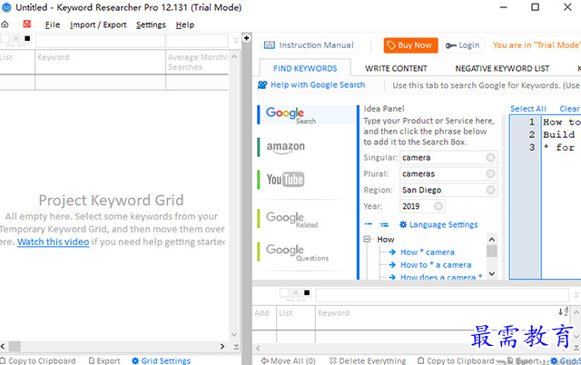Open Language Settings
Image resolution: width=581 pixels, height=365 pixels.
pyautogui.click(x=438, y=224)
